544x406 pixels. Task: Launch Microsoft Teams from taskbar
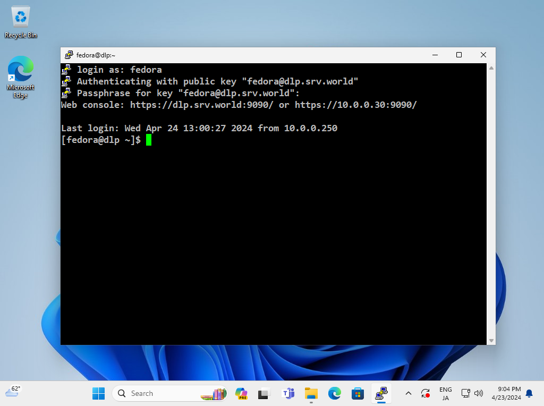(288, 393)
